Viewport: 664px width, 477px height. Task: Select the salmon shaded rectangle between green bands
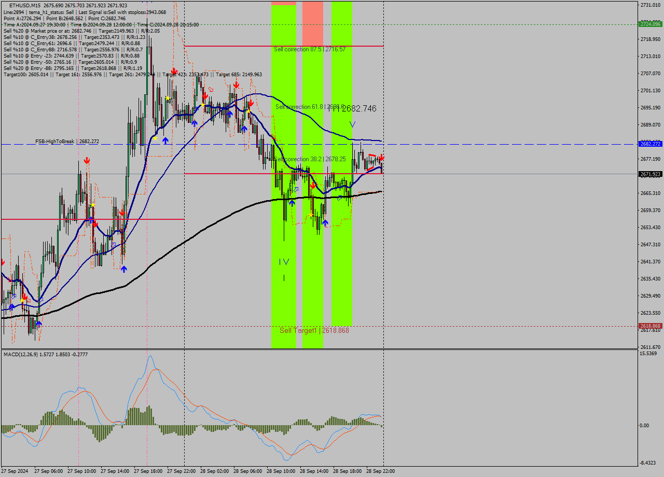click(313, 23)
